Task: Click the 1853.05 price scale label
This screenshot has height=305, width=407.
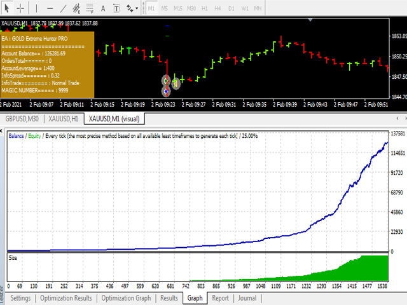Action: click(x=399, y=36)
